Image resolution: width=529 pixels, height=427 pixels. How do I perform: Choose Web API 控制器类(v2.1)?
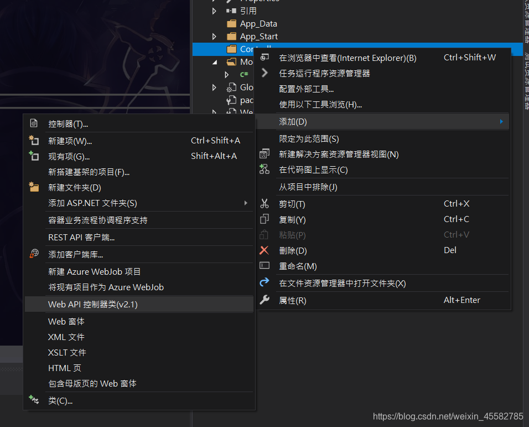pyautogui.click(x=139, y=304)
